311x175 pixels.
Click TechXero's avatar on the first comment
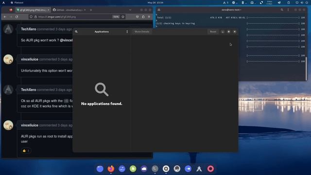8,29
